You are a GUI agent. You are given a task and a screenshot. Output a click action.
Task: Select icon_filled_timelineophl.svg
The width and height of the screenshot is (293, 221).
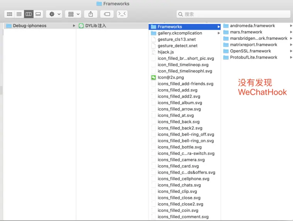point(185,71)
